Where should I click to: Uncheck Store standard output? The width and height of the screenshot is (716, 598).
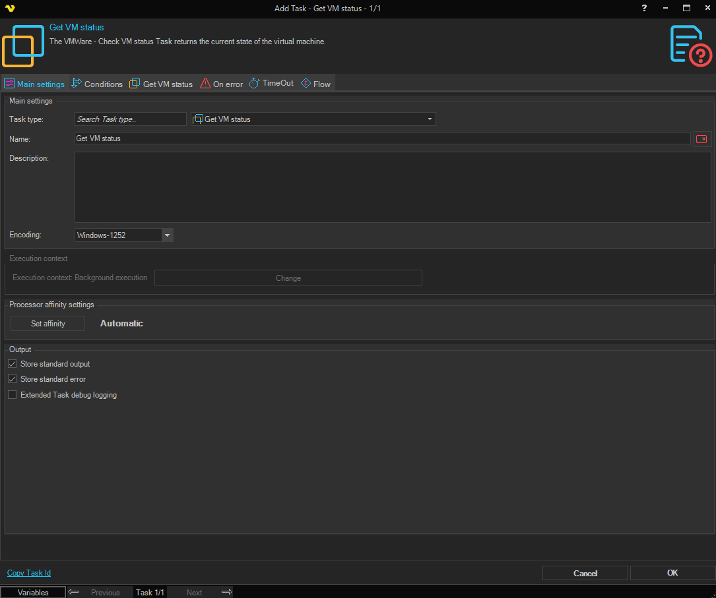tap(12, 364)
